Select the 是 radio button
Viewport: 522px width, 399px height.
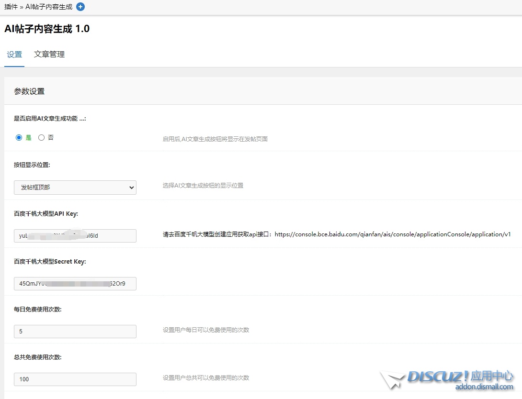point(19,138)
